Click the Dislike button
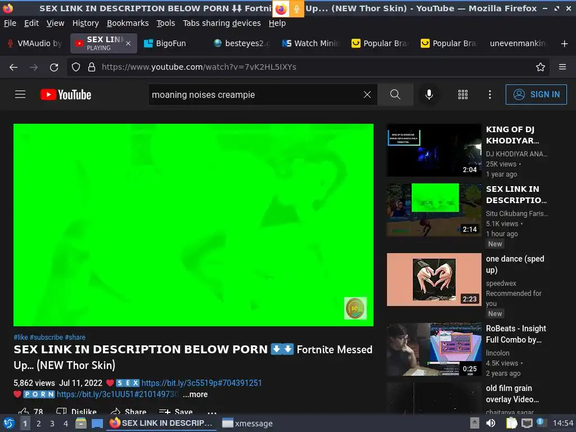The height and width of the screenshot is (432, 576). tap(76, 411)
